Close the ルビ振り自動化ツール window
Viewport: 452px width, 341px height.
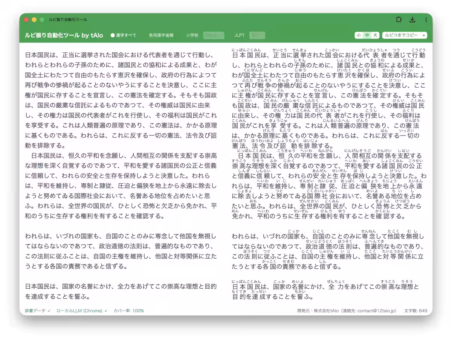tap(26, 20)
